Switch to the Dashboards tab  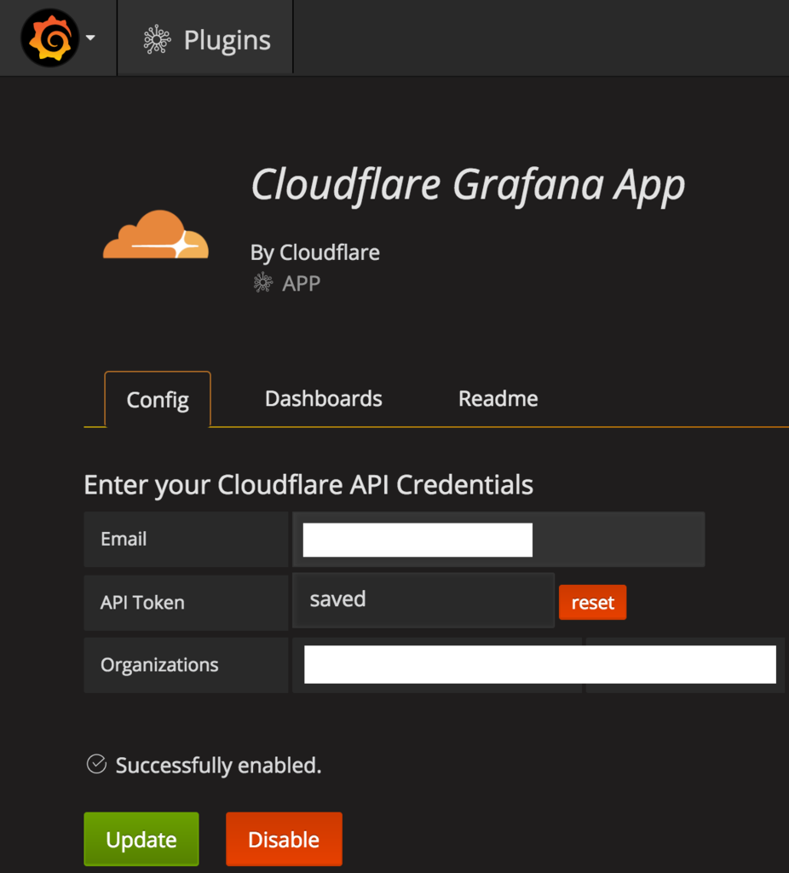[x=323, y=399]
